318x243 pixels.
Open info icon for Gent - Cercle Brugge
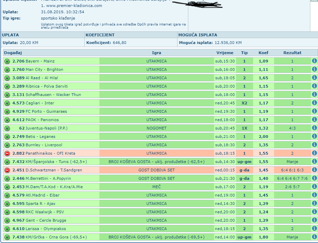coord(315,220)
